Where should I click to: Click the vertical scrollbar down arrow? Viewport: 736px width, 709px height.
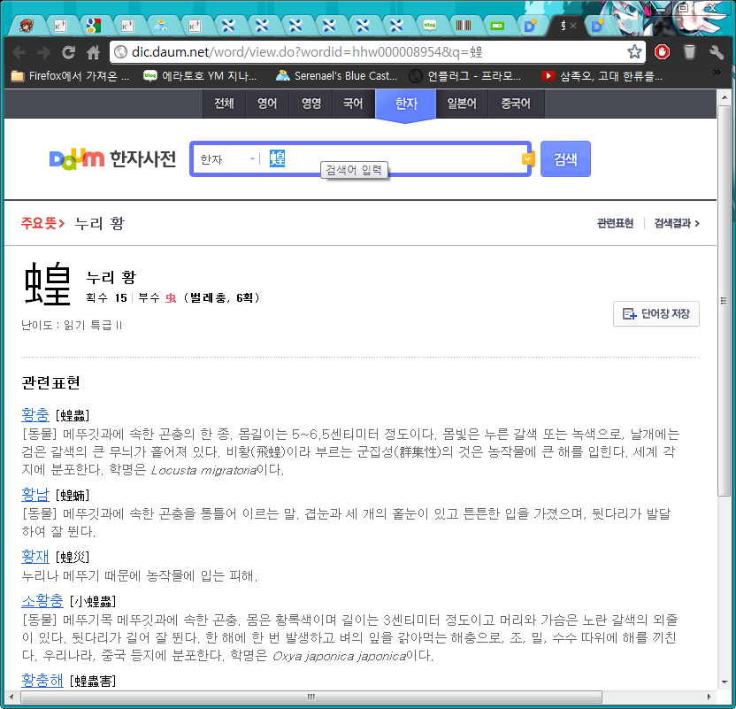pos(724,682)
